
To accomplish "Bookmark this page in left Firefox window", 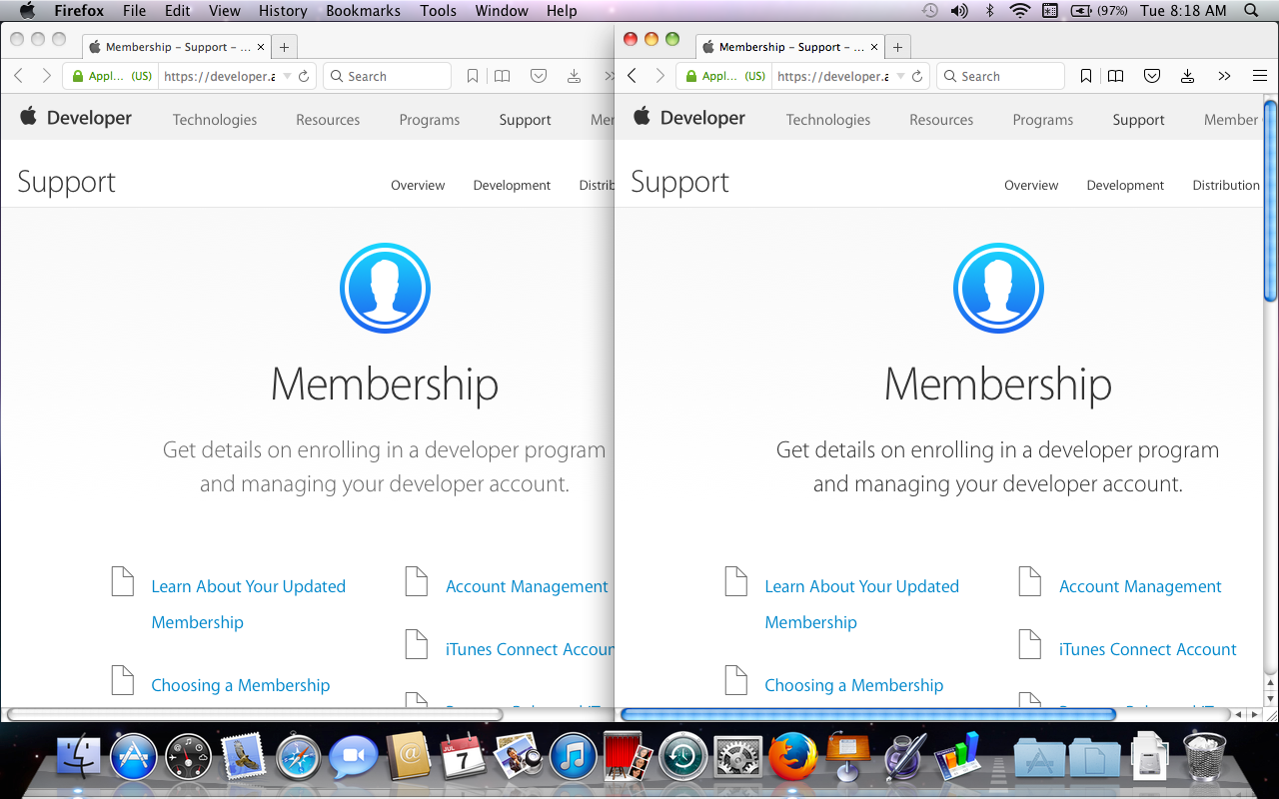I will 473,76.
